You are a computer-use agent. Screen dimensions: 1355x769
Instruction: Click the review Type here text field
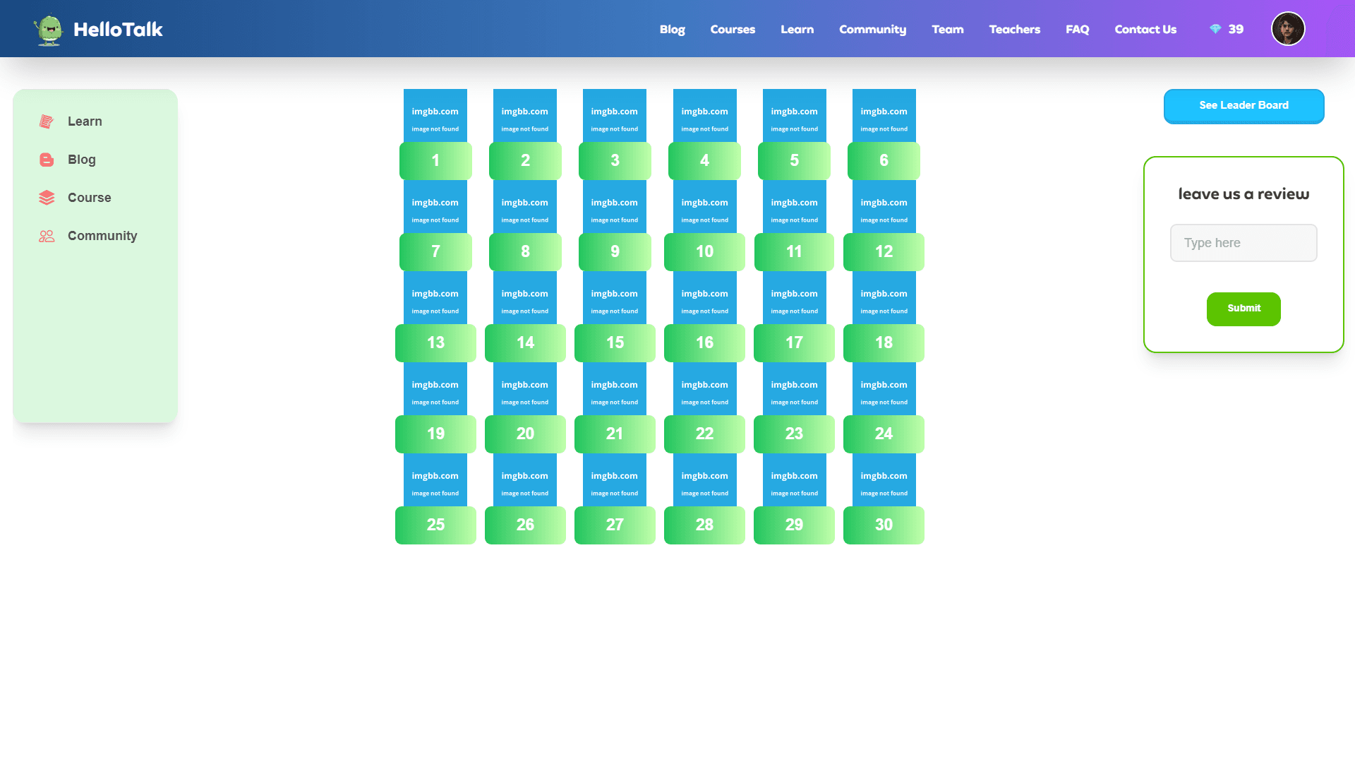coord(1243,242)
